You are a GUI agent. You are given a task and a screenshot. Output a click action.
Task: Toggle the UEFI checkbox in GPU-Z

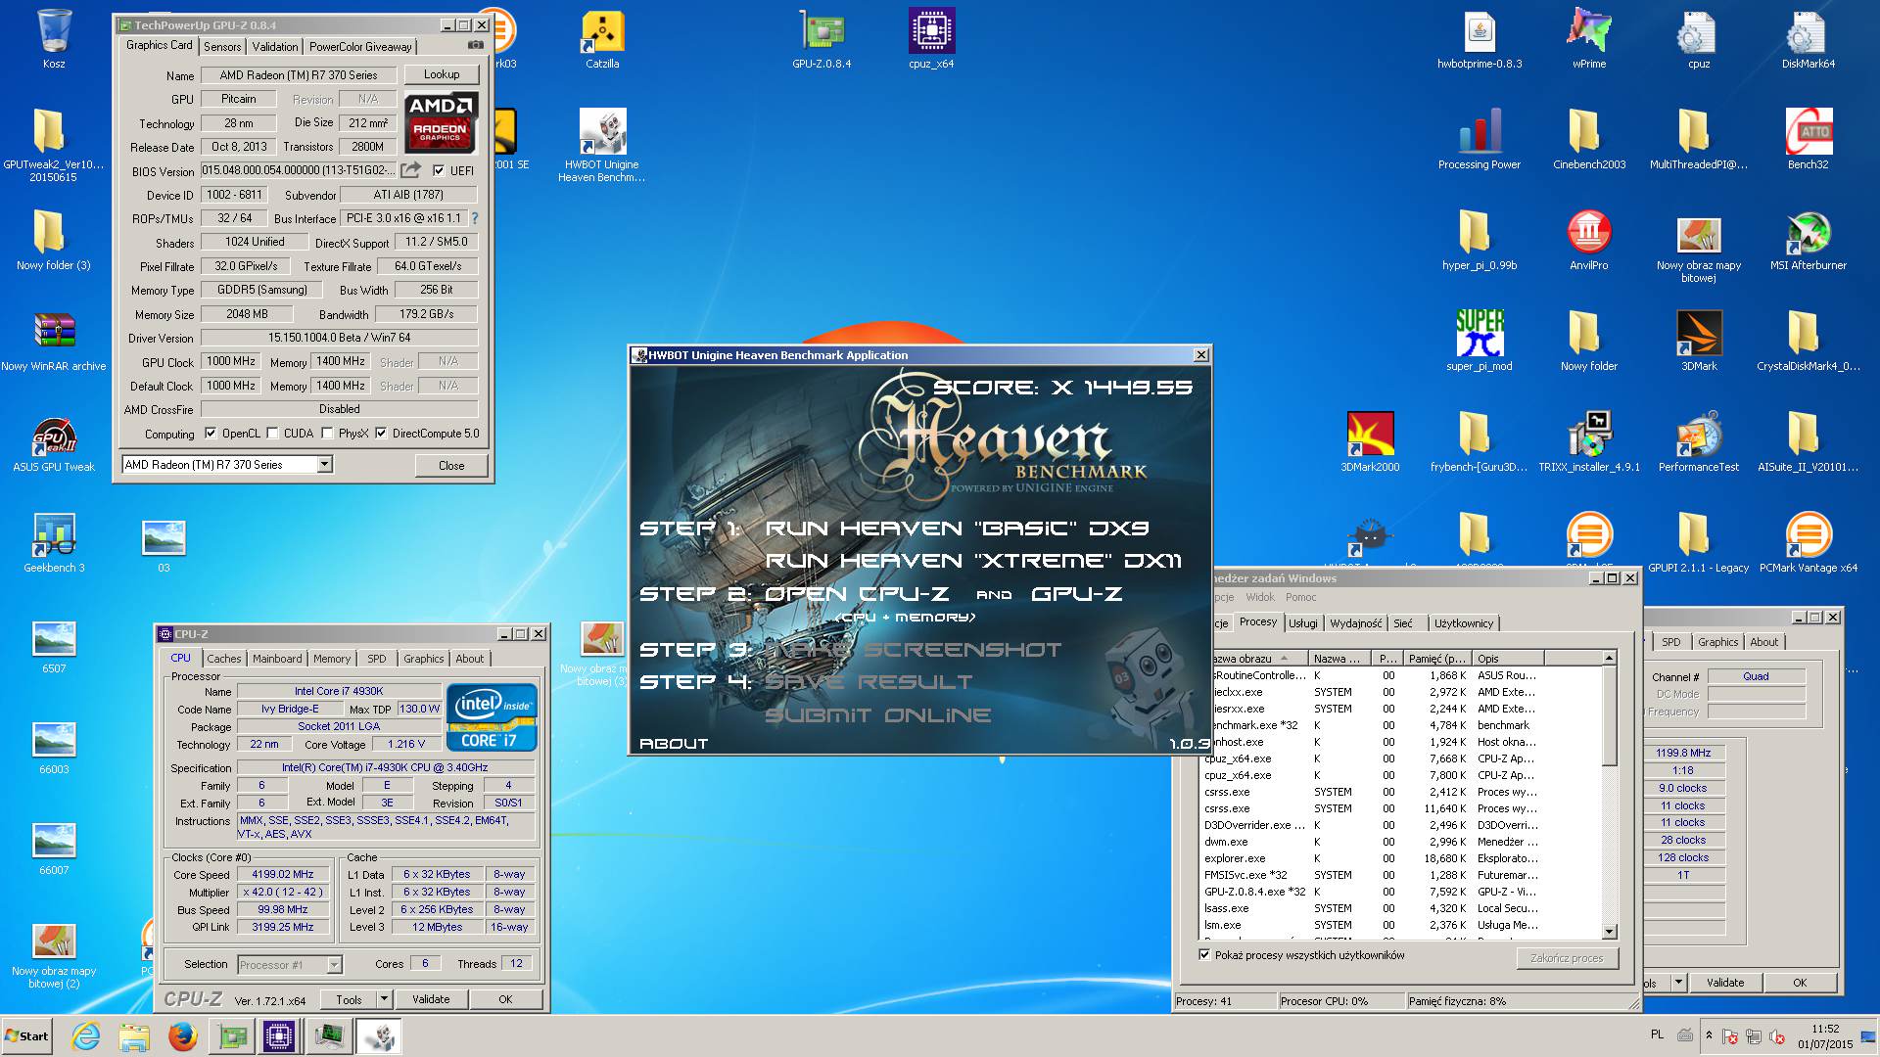[439, 170]
